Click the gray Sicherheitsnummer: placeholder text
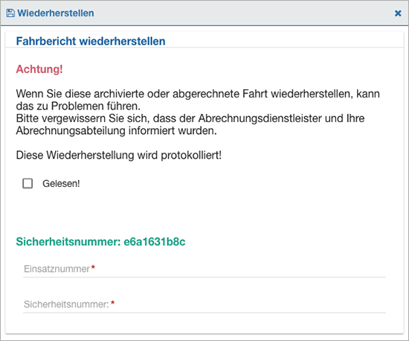Screen dimensions: 409x341 (x=66, y=305)
